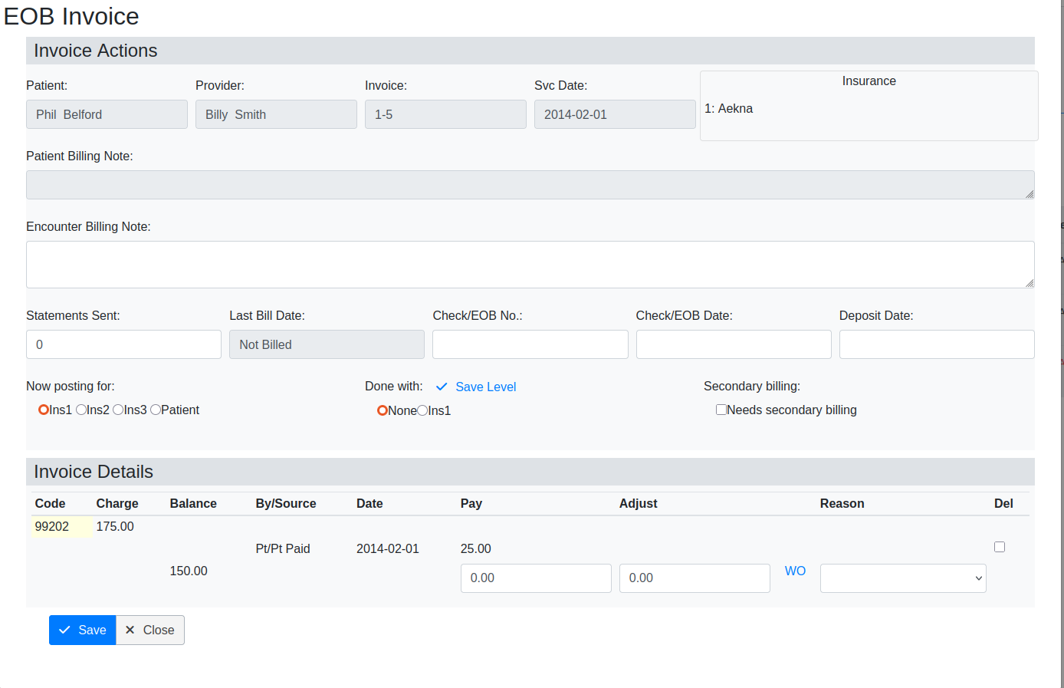Click the Close button
The height and width of the screenshot is (688, 1064).
coord(150,630)
